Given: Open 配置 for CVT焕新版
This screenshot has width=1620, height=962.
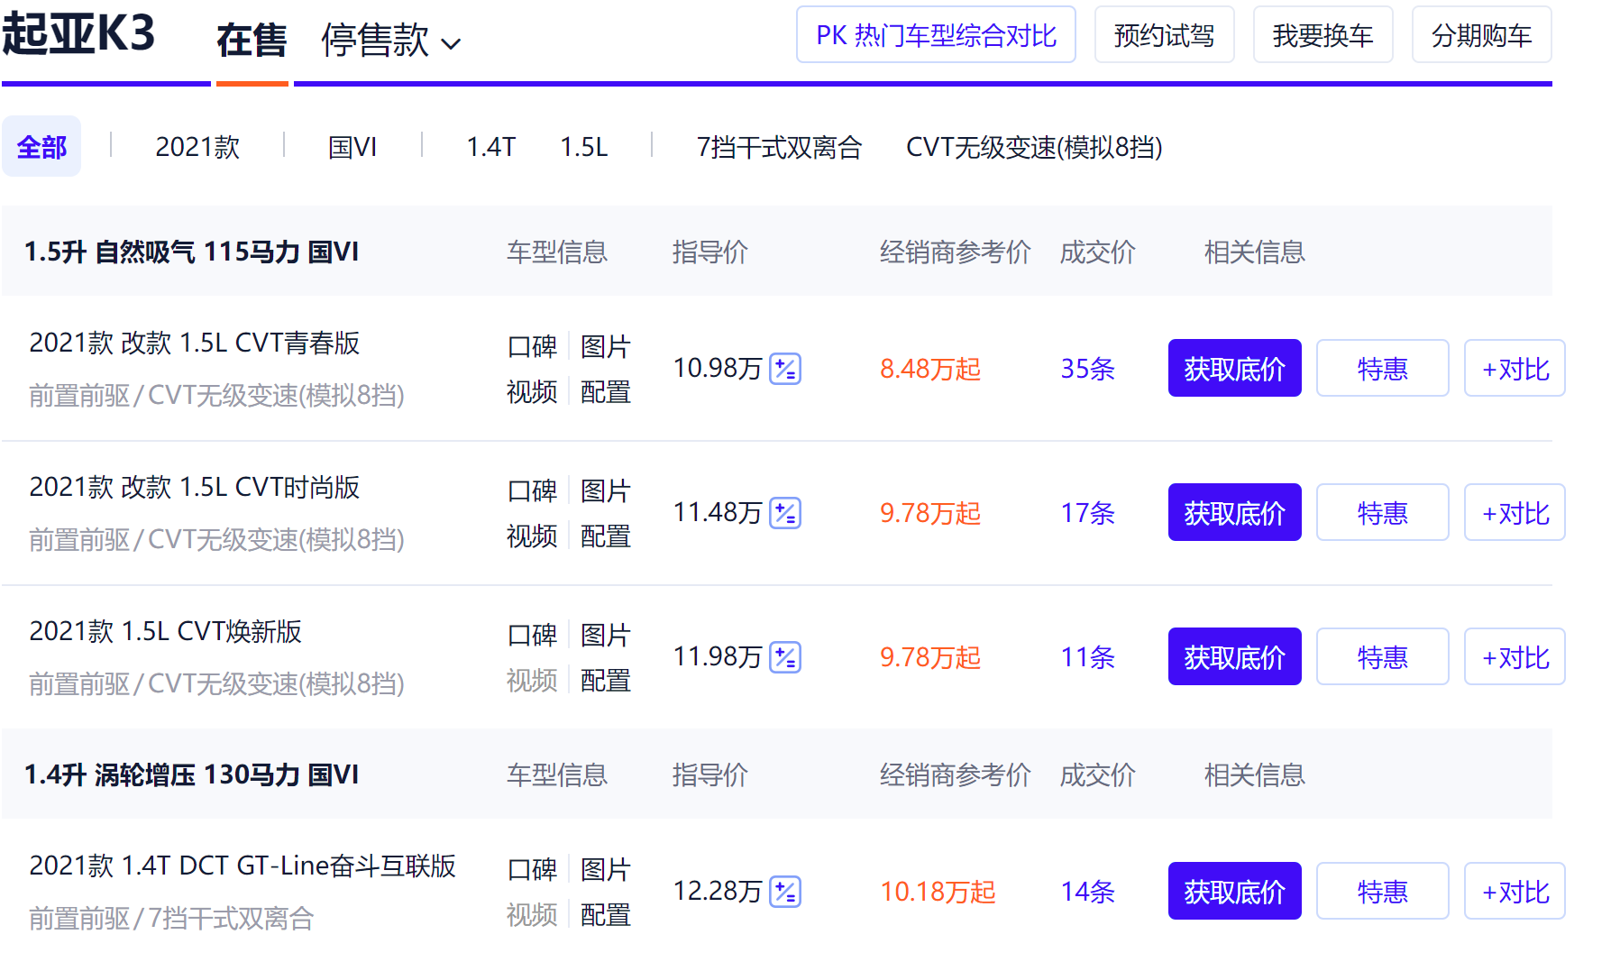Looking at the screenshot, I should tap(606, 680).
